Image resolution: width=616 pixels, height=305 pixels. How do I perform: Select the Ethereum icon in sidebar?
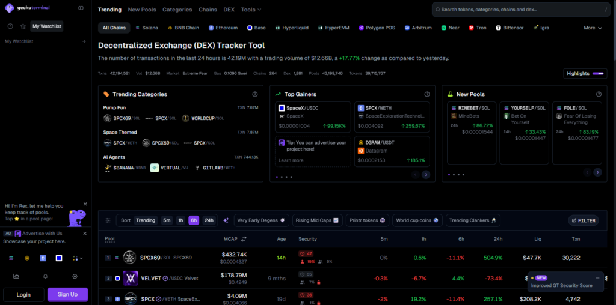pos(43,258)
